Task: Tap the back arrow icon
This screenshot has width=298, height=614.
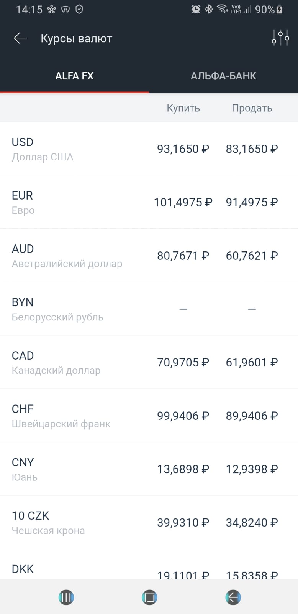Action: click(x=20, y=38)
